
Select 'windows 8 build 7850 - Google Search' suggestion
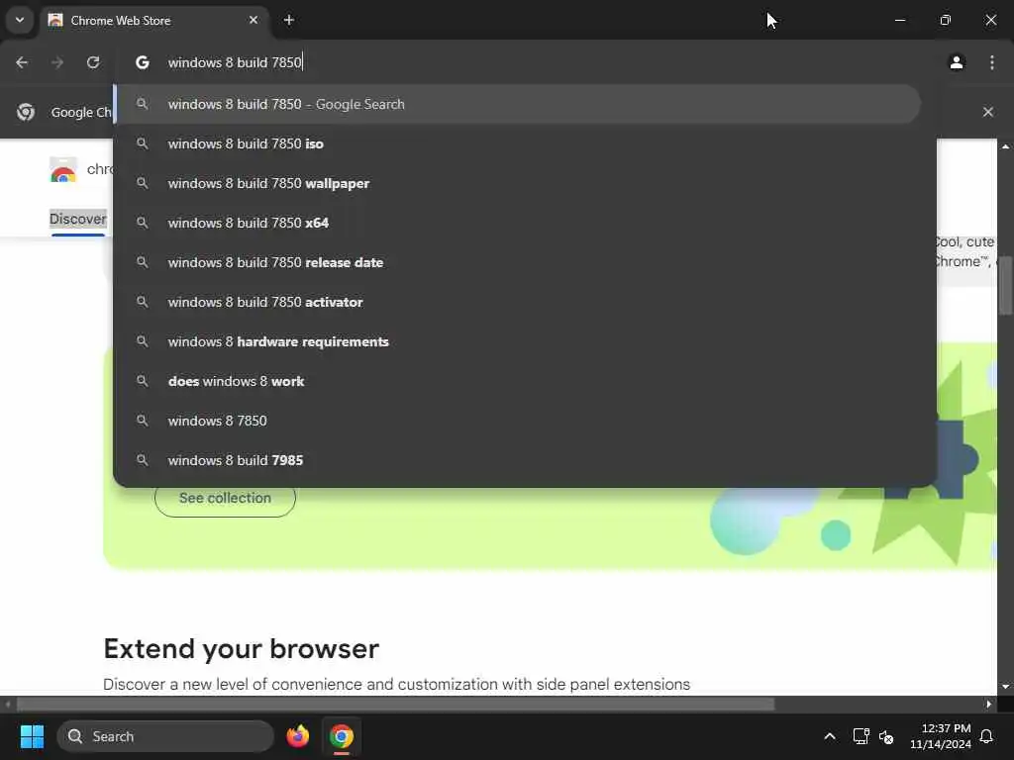[517, 104]
